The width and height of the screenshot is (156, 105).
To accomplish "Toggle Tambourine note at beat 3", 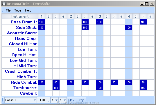I will (x=100, y=88).
